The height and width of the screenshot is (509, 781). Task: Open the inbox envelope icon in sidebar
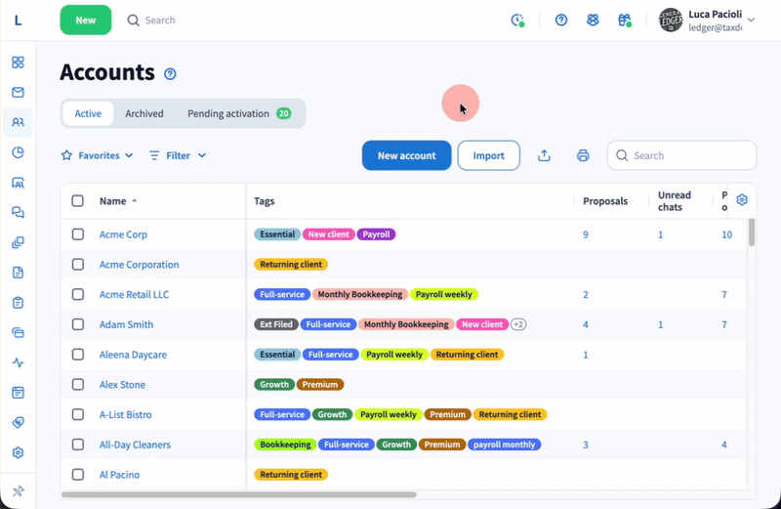tap(18, 93)
